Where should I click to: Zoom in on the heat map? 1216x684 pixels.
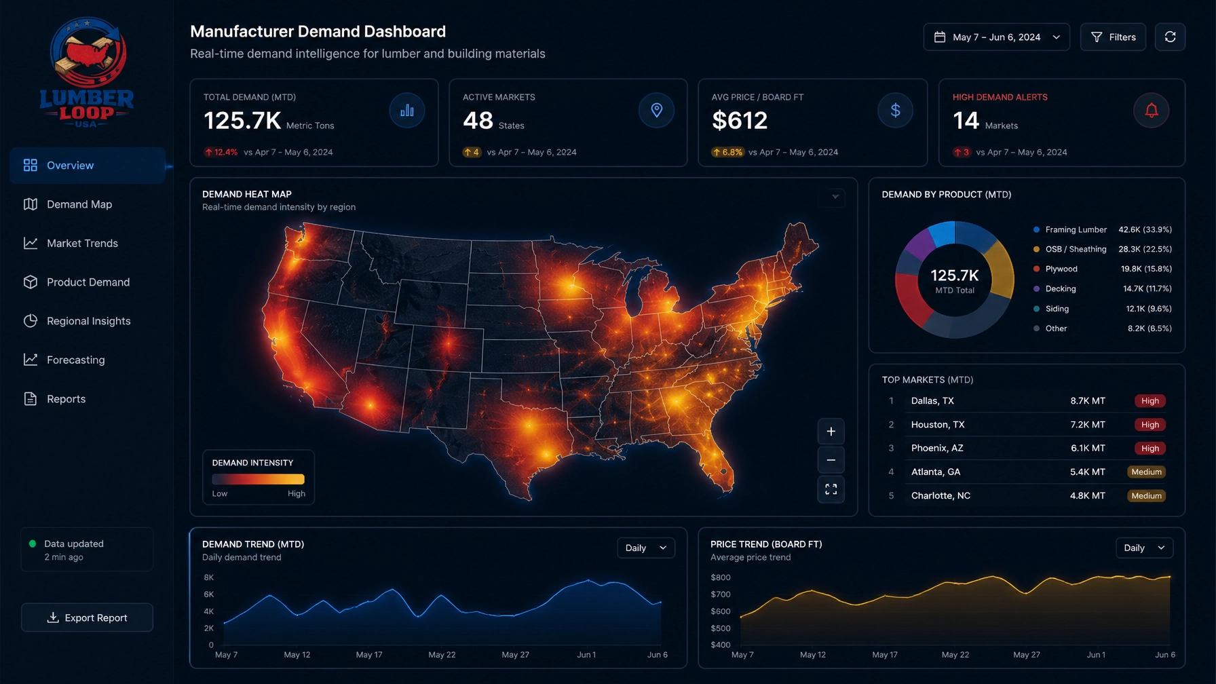831,432
